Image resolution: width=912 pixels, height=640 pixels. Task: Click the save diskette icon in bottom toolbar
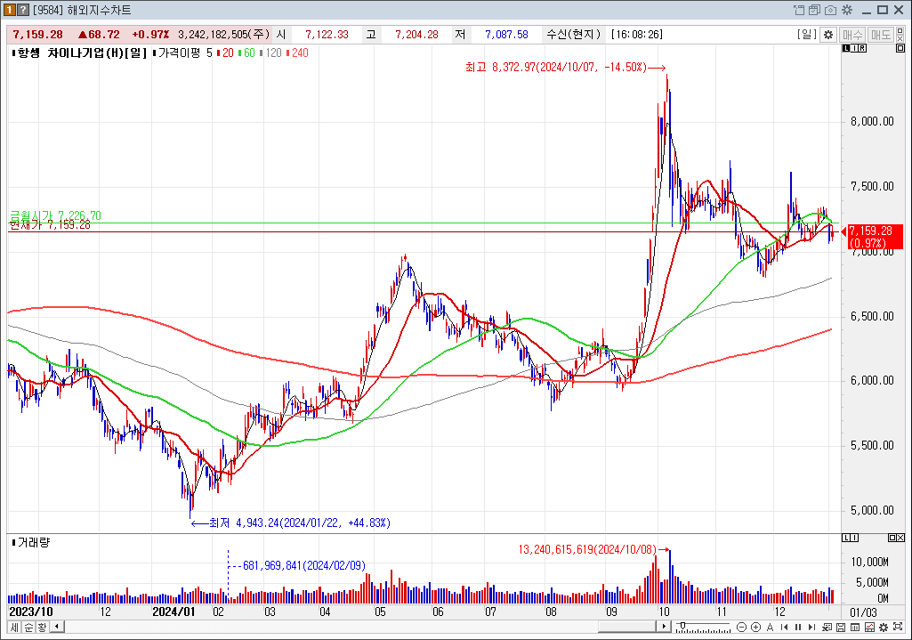(x=840, y=628)
